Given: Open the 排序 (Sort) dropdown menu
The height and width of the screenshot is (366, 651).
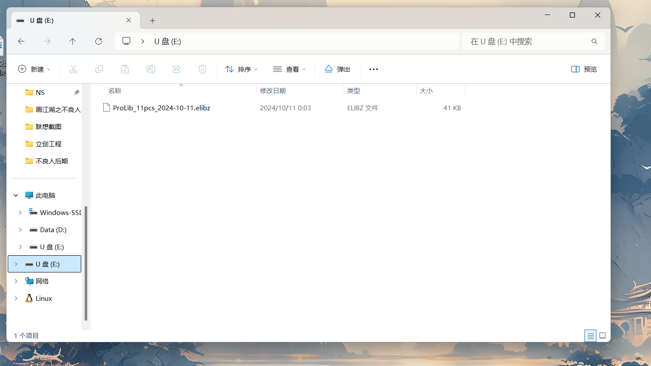Looking at the screenshot, I should pyautogui.click(x=241, y=69).
